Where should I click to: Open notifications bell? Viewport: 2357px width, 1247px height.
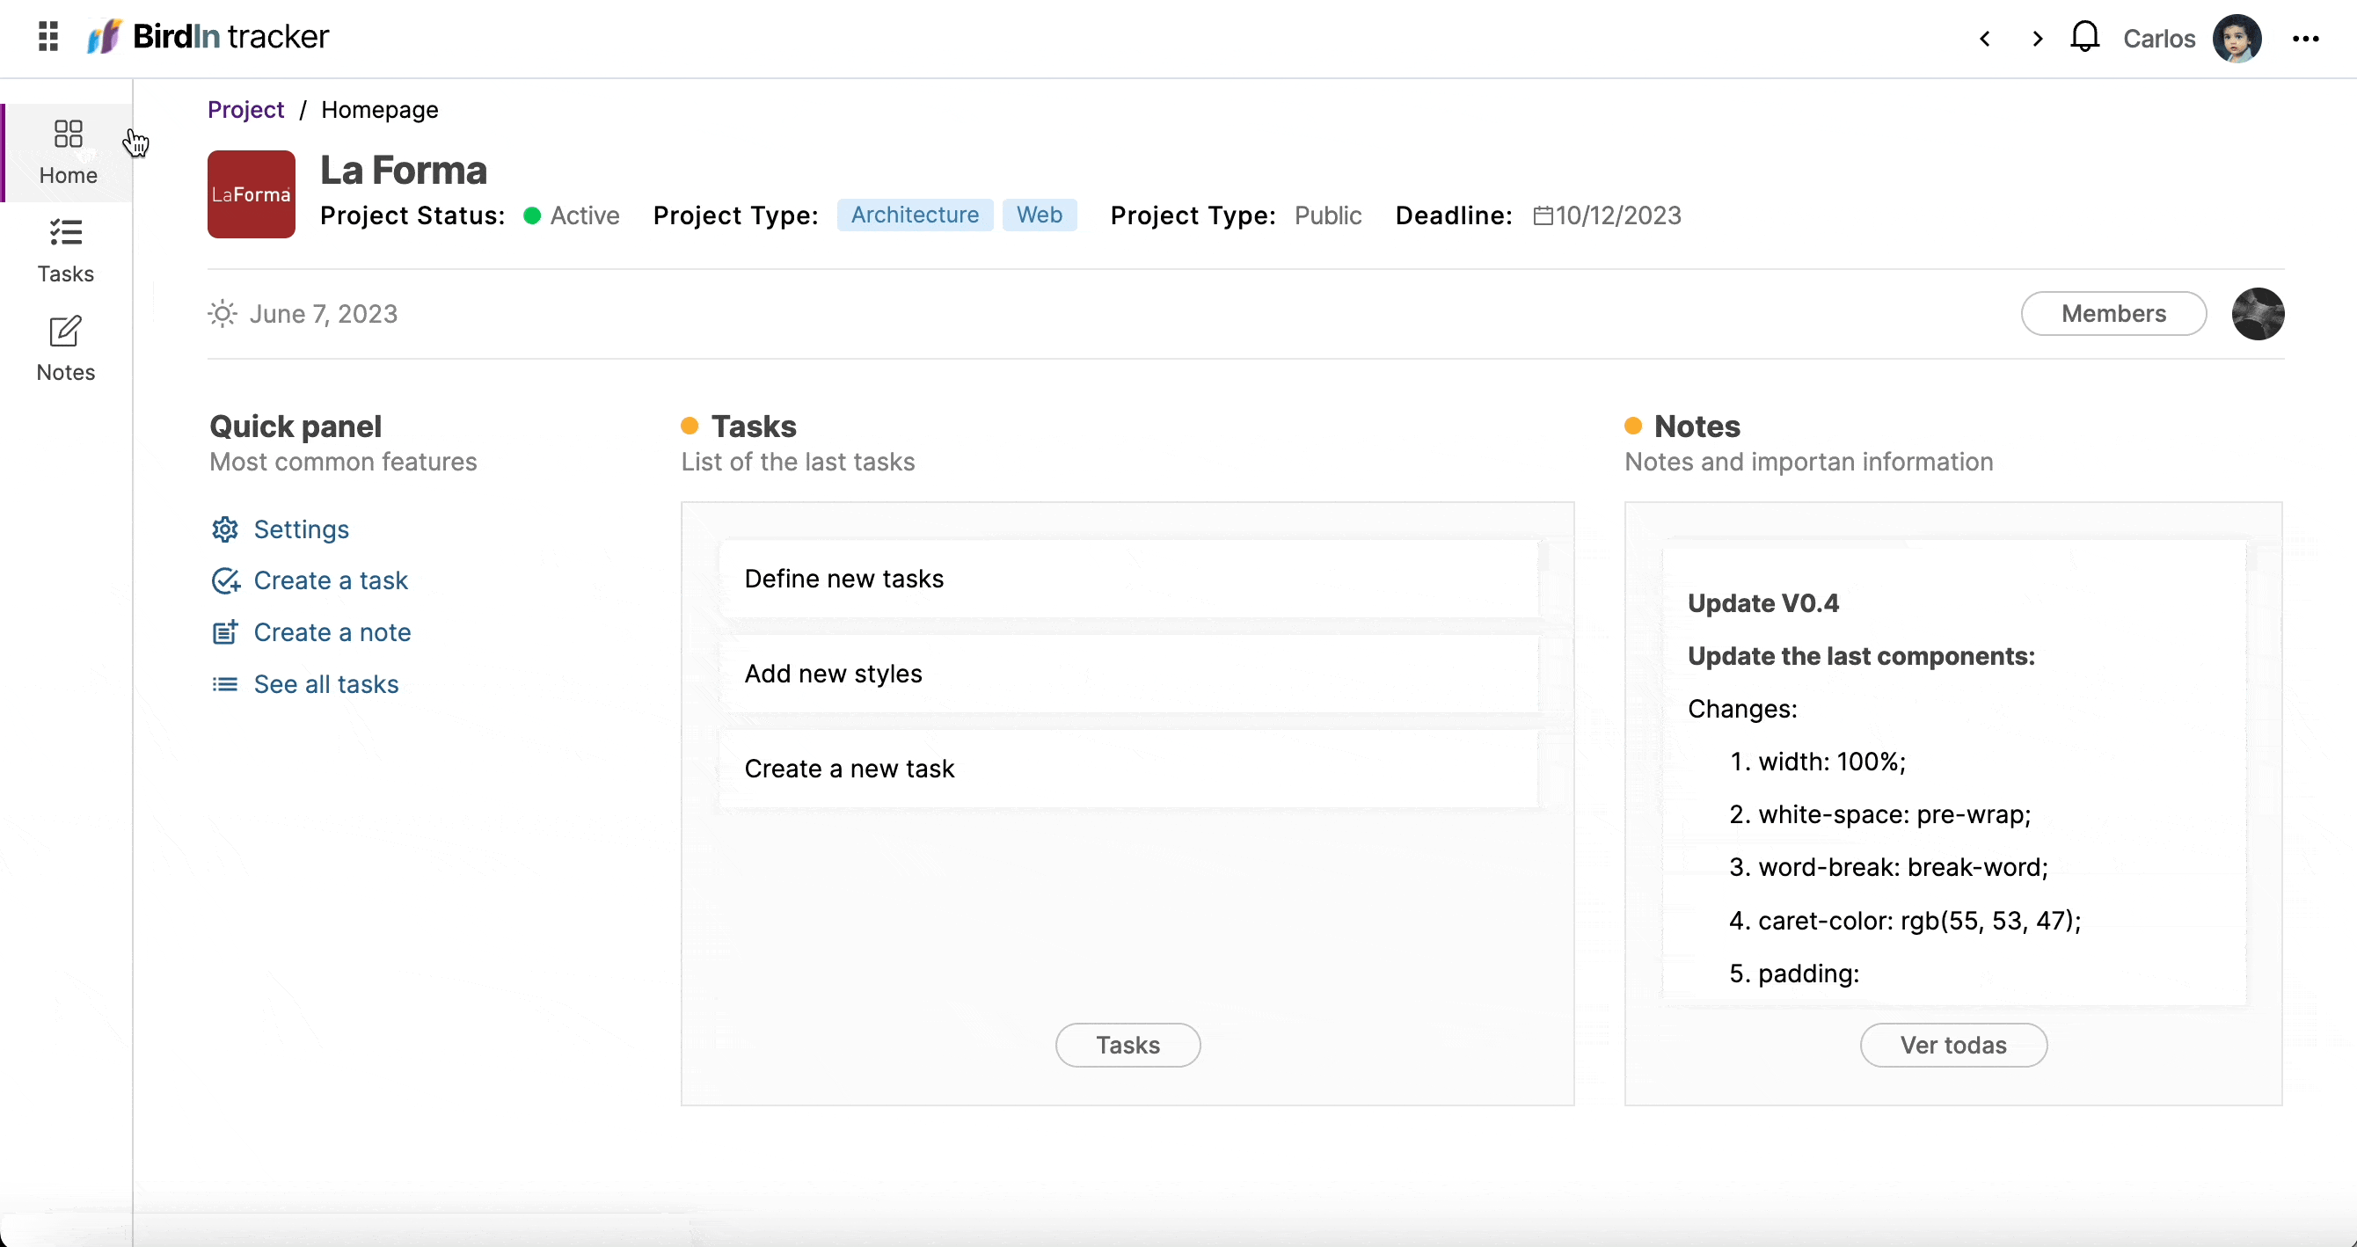[x=2085, y=38]
